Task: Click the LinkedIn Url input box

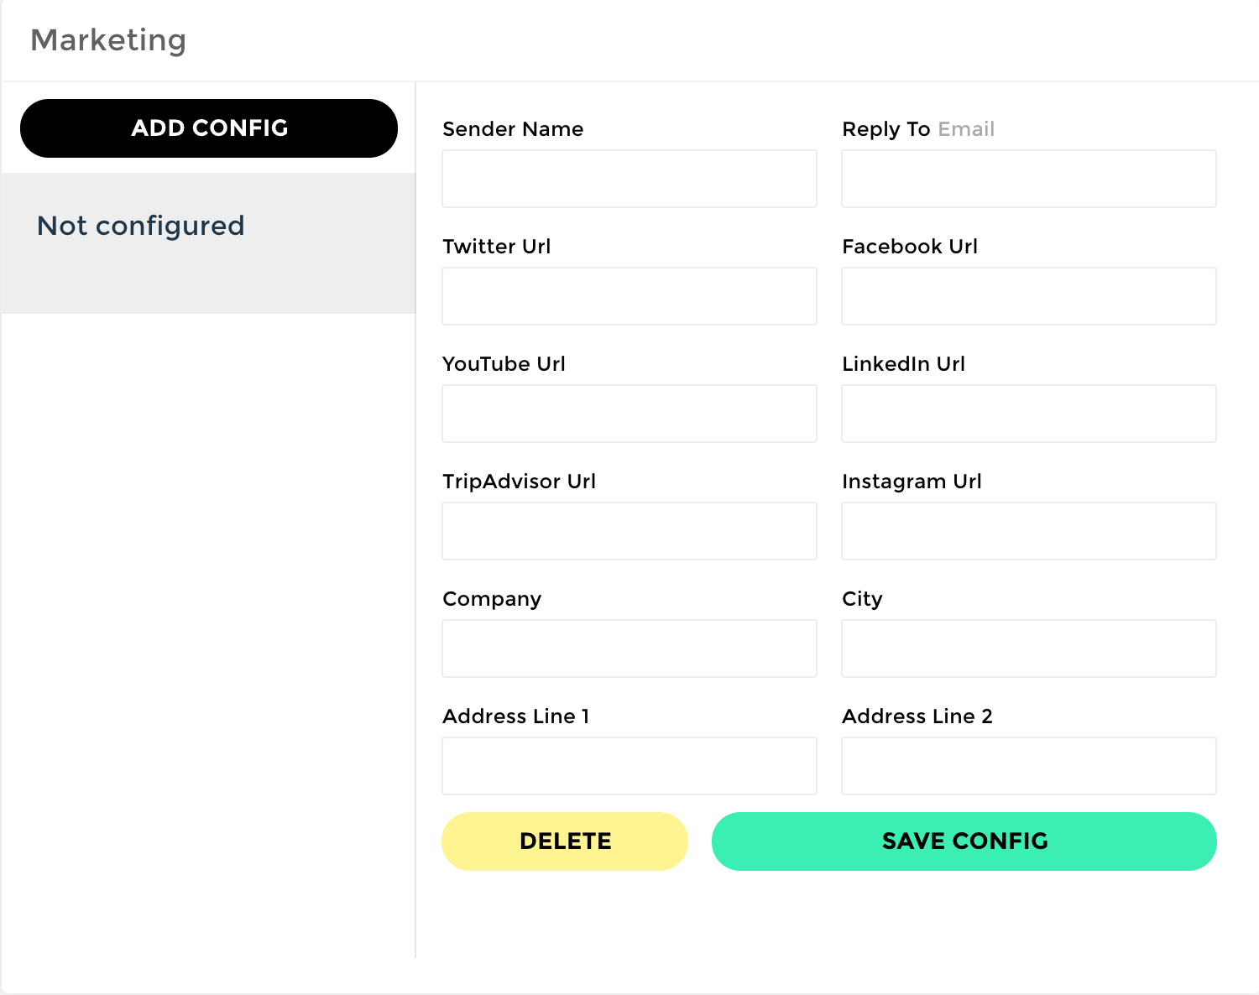Action: (1028, 414)
